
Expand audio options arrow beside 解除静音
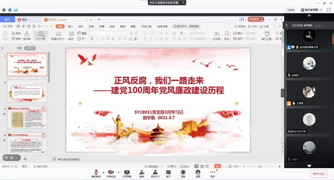[104, 172]
